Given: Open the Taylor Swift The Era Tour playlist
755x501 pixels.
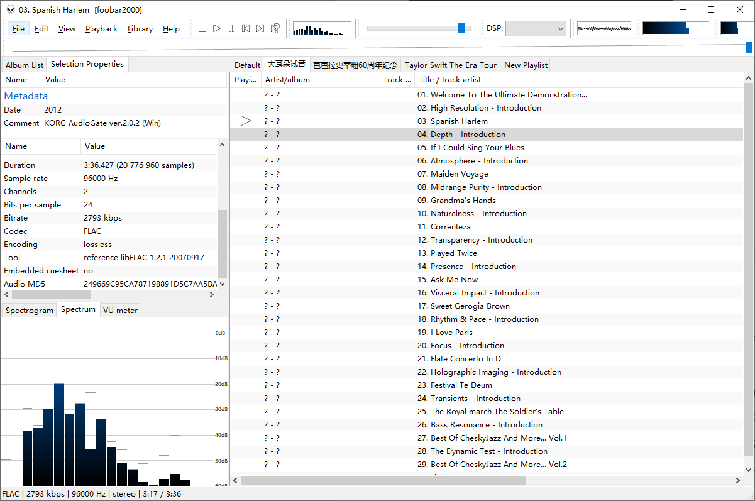Looking at the screenshot, I should (x=450, y=65).
